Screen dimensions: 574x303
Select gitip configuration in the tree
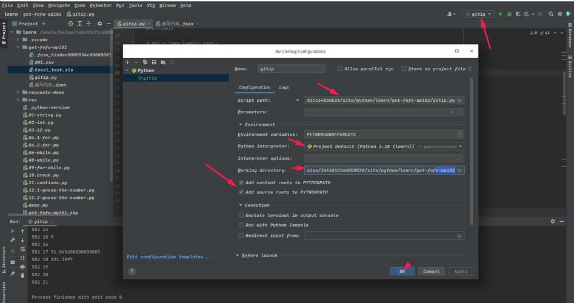(x=176, y=78)
